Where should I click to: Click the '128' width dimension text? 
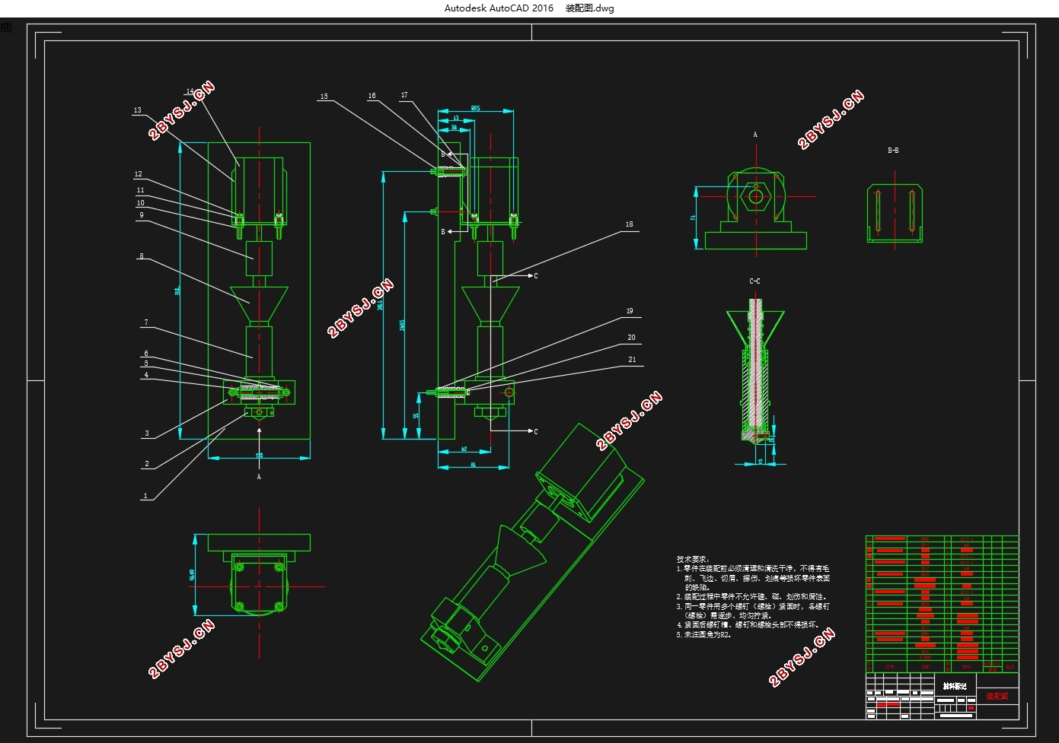pyautogui.click(x=259, y=455)
